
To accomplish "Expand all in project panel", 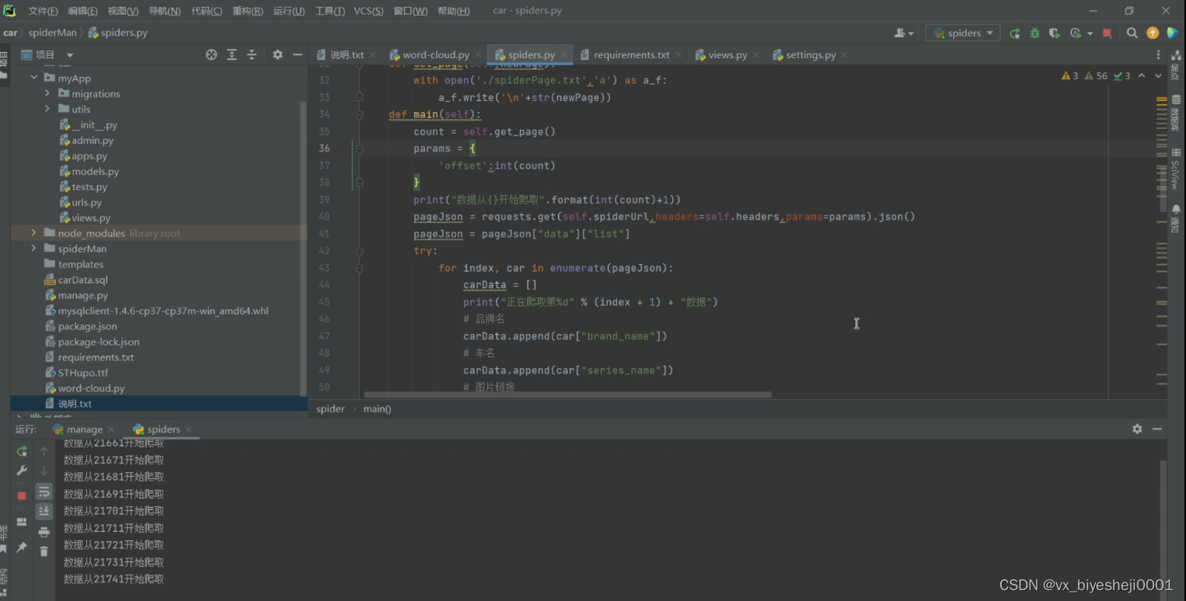I will pyautogui.click(x=232, y=54).
